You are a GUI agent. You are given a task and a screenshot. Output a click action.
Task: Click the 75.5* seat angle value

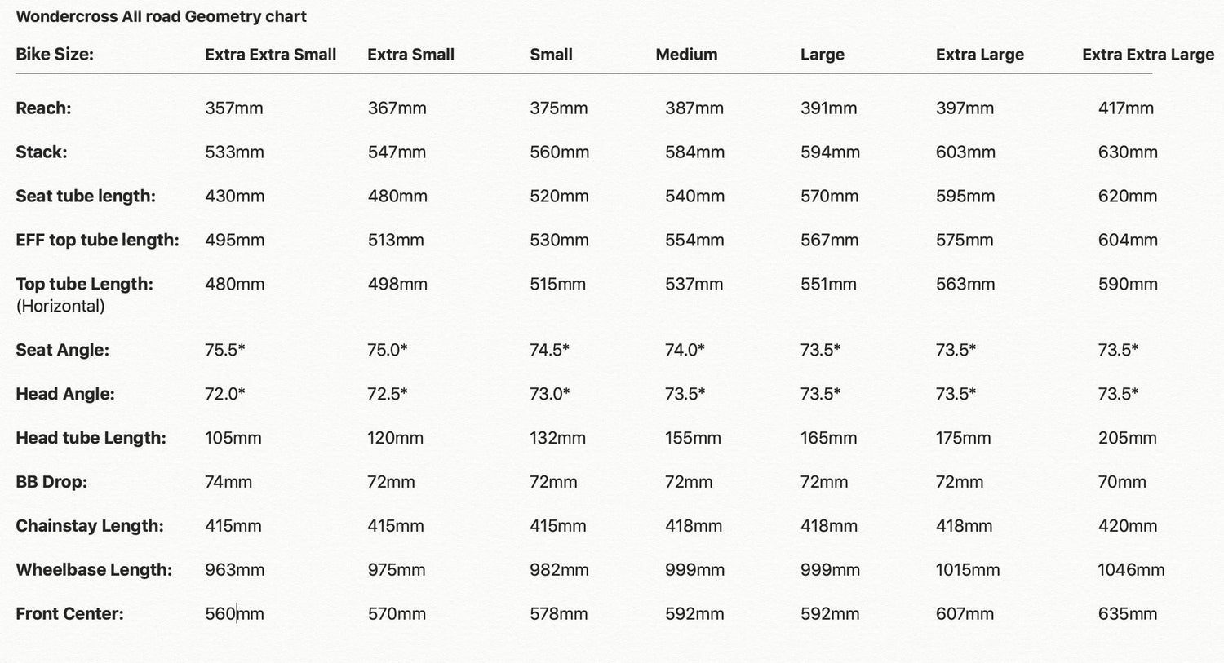click(225, 350)
